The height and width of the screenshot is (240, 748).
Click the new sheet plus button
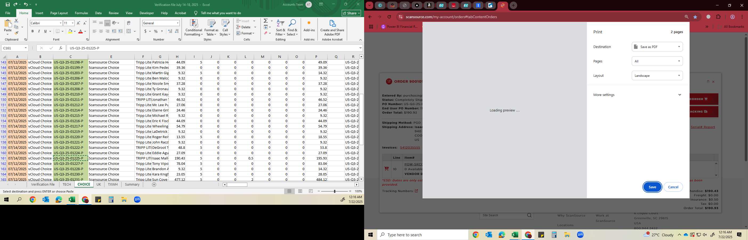point(154,185)
